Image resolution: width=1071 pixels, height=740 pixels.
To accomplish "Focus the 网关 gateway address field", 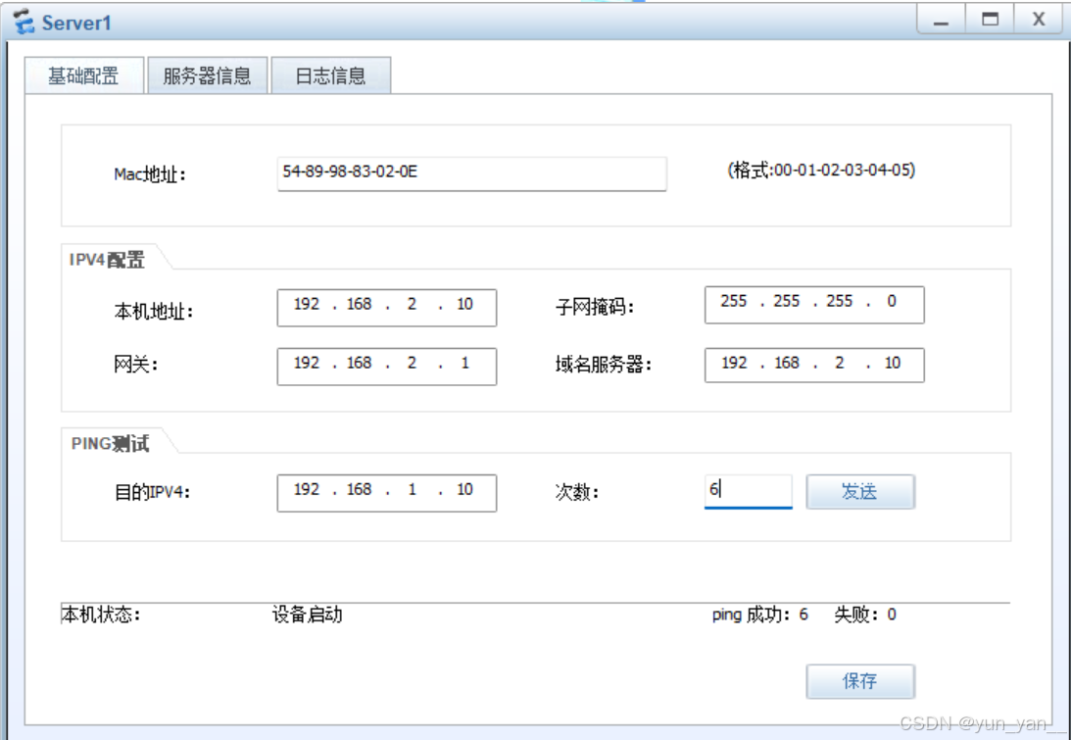I will 386,366.
